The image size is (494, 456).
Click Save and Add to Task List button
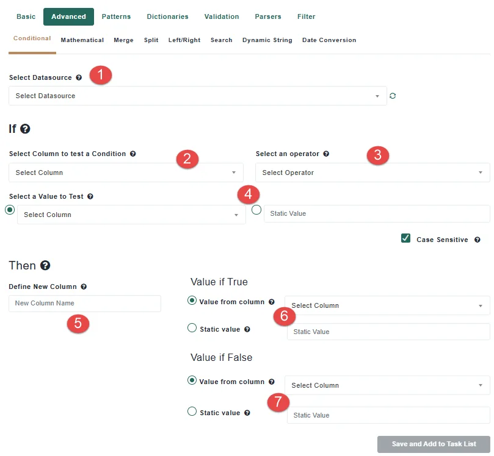coord(434,444)
